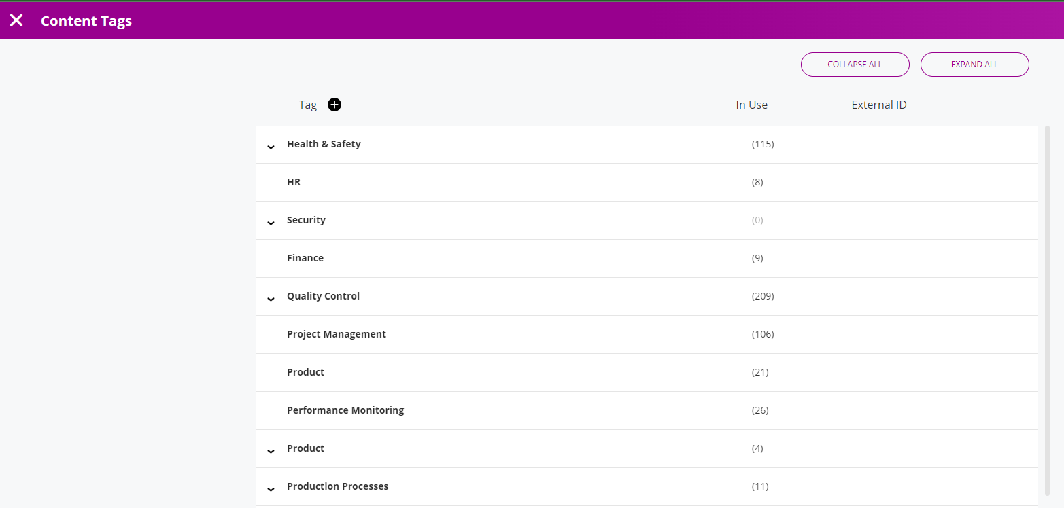Close the Content Tags panel

(16, 20)
